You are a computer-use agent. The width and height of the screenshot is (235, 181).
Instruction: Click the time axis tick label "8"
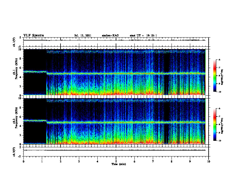(172, 161)
